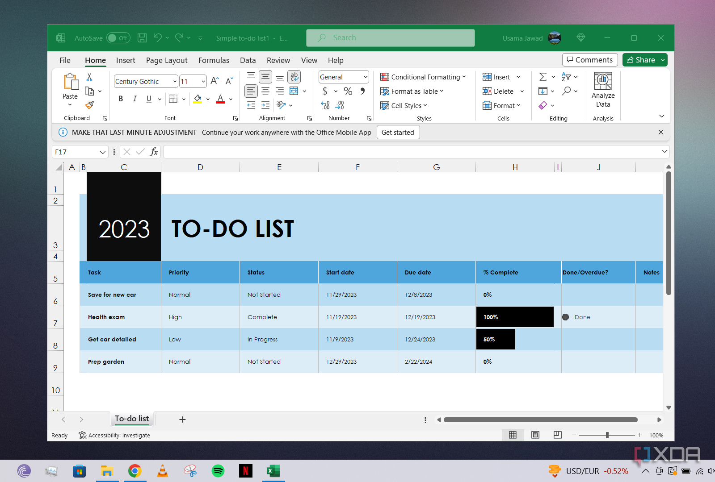Open the Century Gothic font dropdown

pos(175,81)
